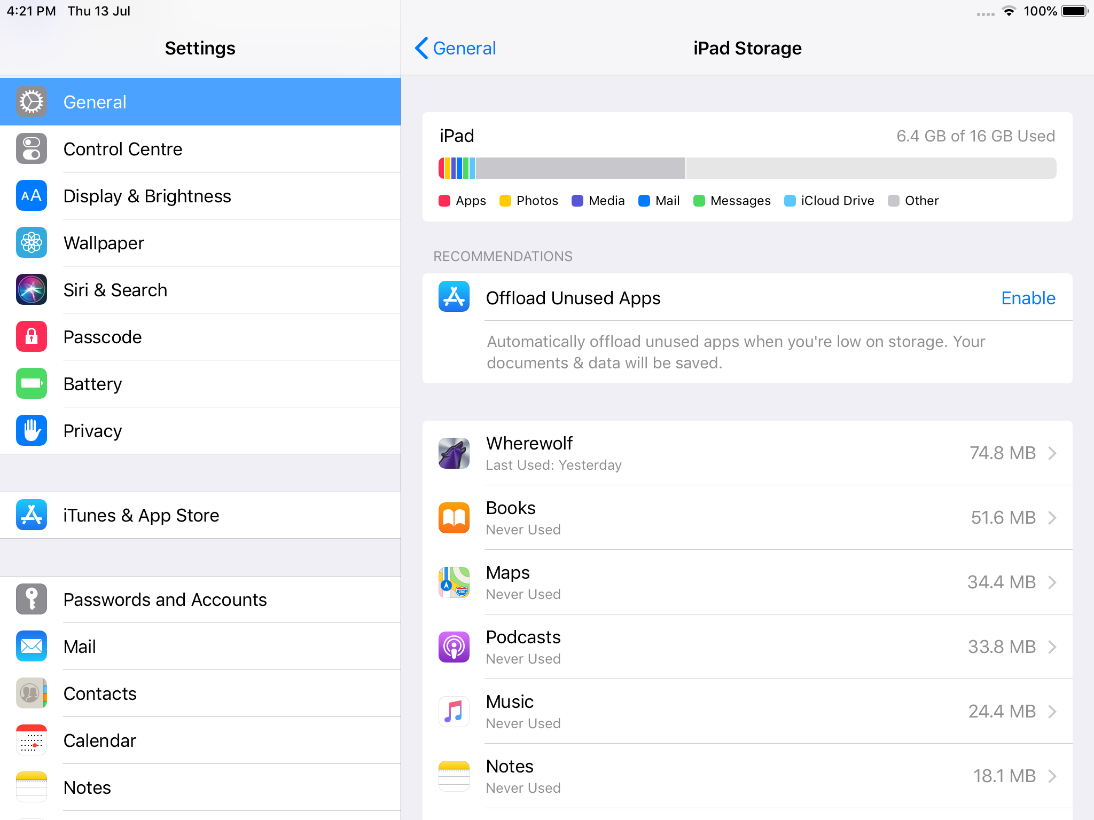Tap the light blue iCloud Drive swatch
Viewport: 1094px width, 820px height.
click(790, 201)
